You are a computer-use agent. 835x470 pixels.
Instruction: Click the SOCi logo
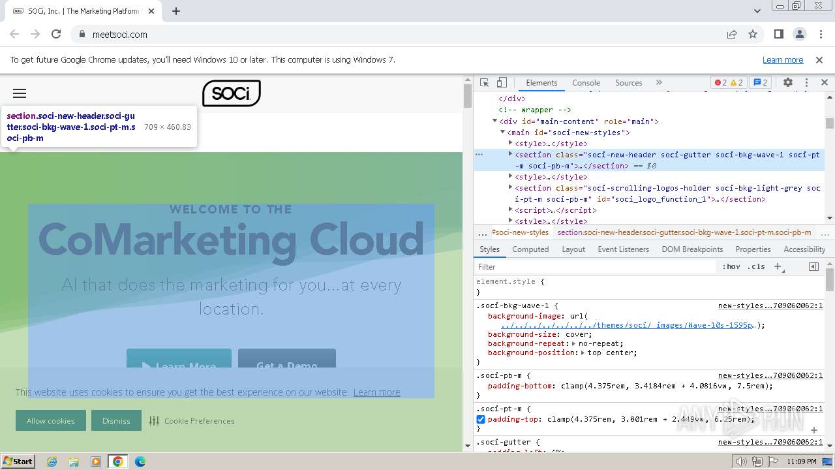coord(232,93)
